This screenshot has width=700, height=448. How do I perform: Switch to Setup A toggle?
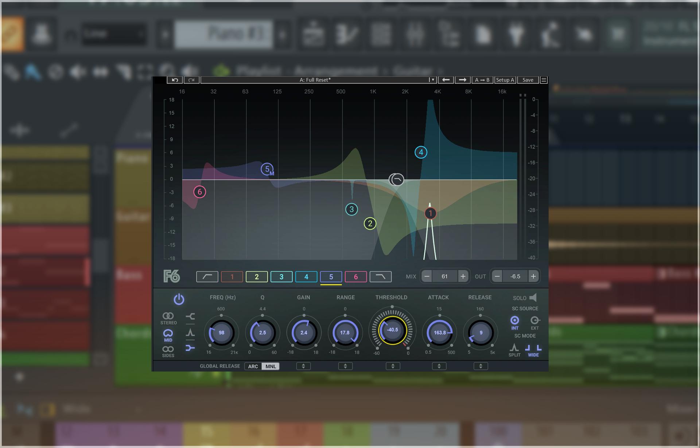(505, 80)
